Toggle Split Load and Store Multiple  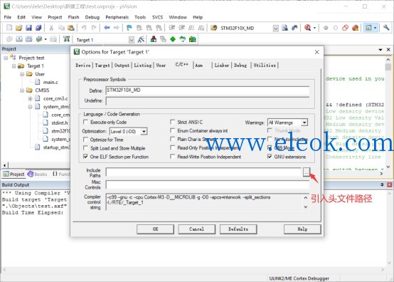click(85, 148)
